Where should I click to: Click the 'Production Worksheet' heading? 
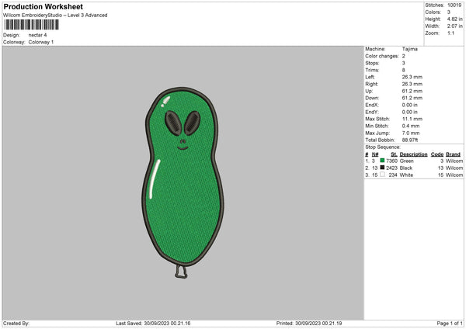(x=43, y=6)
